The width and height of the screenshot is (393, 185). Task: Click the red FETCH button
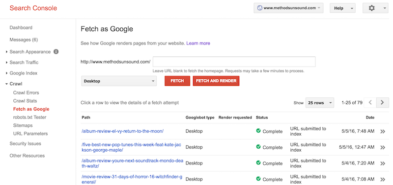[177, 81]
